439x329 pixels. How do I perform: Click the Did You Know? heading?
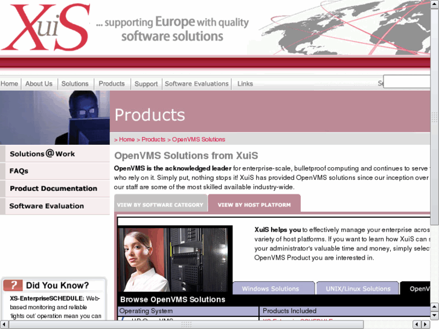57,286
